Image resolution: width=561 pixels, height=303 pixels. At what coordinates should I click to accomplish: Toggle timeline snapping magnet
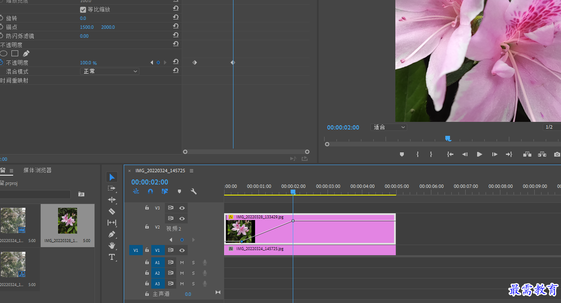pyautogui.click(x=150, y=191)
